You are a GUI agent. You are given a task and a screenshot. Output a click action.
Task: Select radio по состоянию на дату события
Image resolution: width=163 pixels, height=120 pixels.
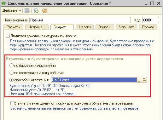[x=11, y=73]
